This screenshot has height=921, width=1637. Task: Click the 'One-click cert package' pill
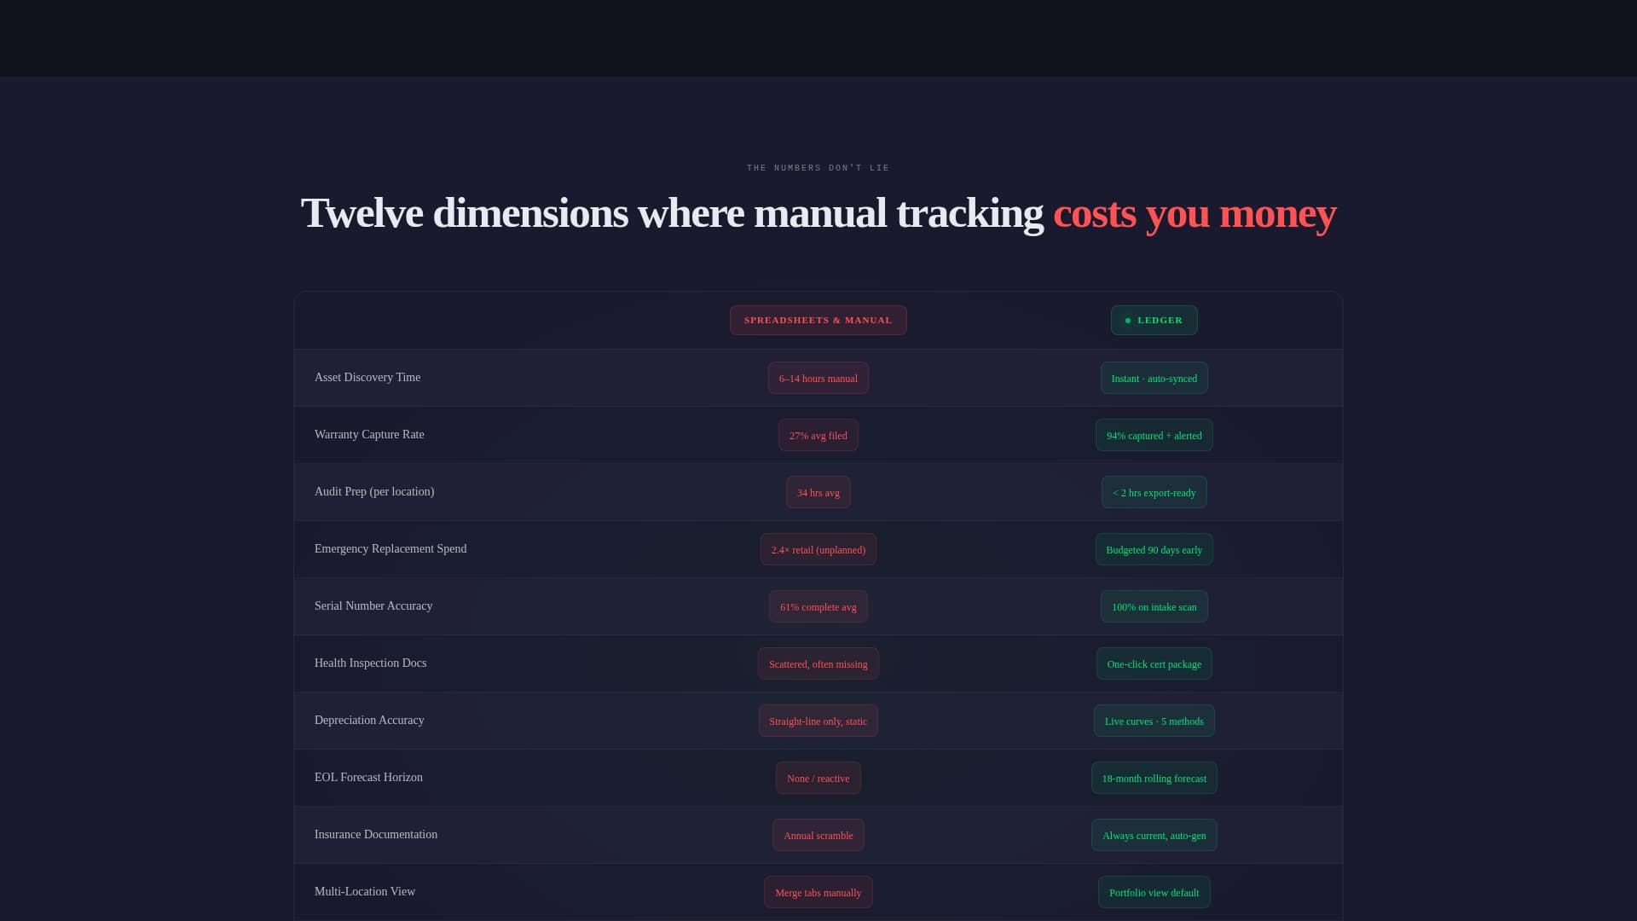[1154, 664]
